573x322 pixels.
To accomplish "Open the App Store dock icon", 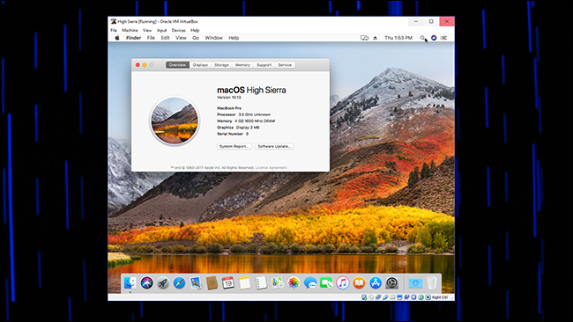I will (x=376, y=283).
